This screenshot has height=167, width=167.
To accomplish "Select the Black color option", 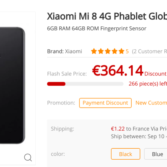I will point(126,154).
